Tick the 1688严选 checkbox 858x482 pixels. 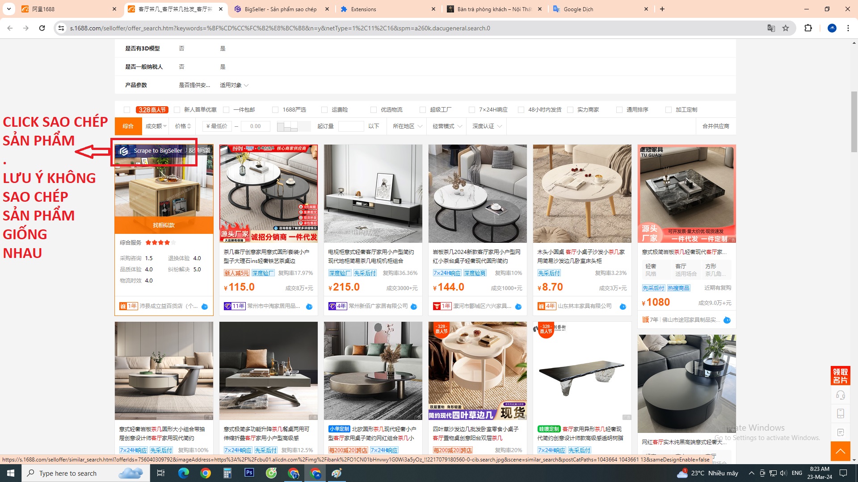tap(275, 110)
